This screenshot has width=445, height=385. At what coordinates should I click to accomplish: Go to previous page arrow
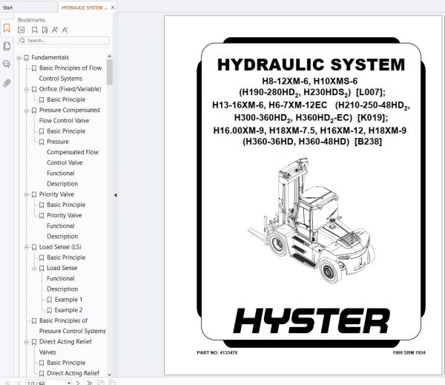pos(19,383)
